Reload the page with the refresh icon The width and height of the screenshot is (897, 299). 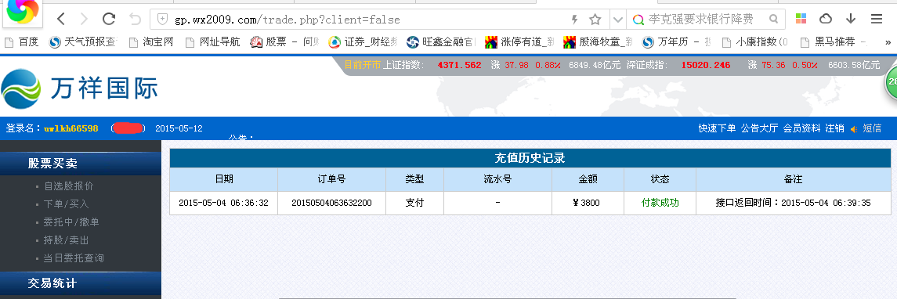(x=109, y=20)
